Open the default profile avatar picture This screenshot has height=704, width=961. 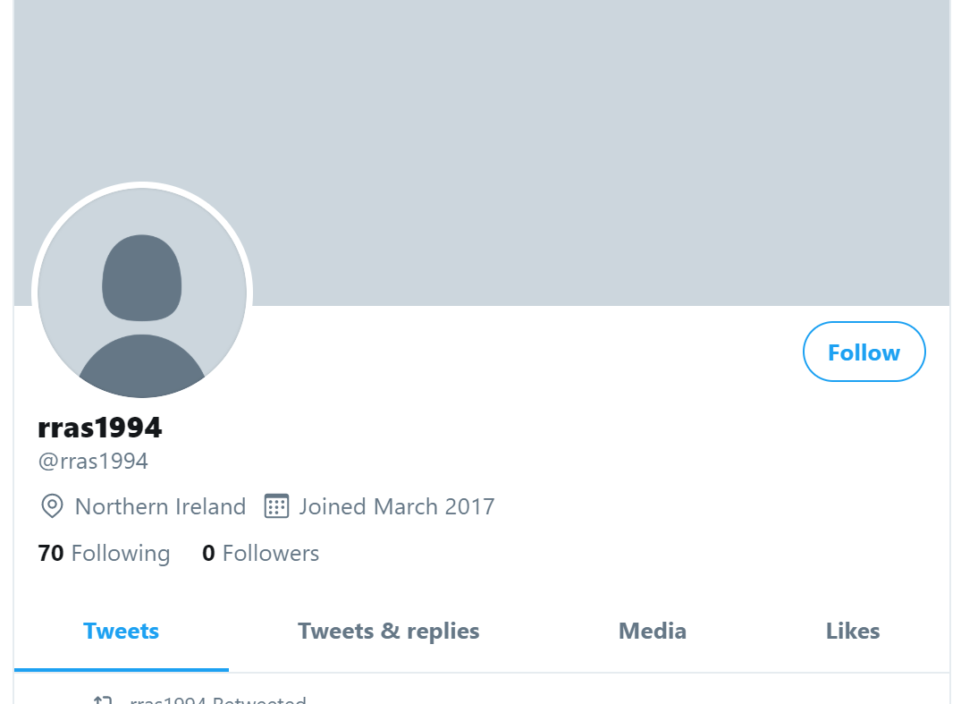click(x=142, y=293)
